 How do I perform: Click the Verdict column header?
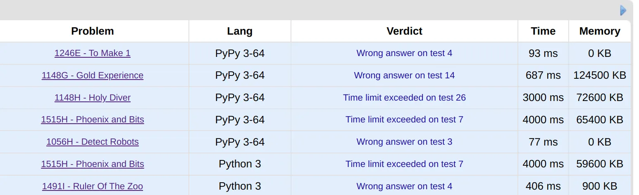tap(404, 31)
